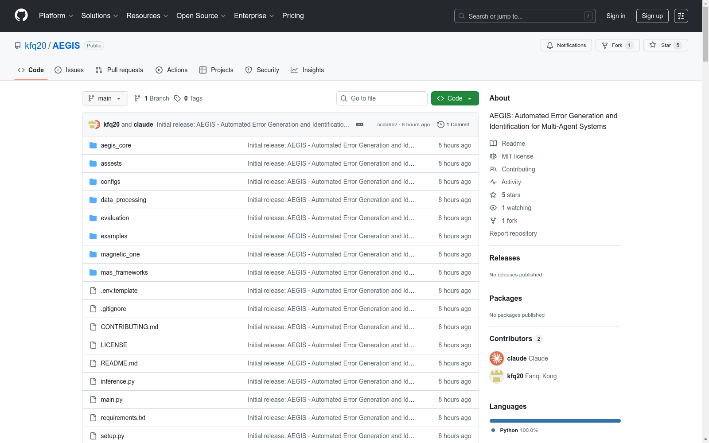Expand the Platform menu
Image resolution: width=709 pixels, height=443 pixels.
[x=56, y=16]
